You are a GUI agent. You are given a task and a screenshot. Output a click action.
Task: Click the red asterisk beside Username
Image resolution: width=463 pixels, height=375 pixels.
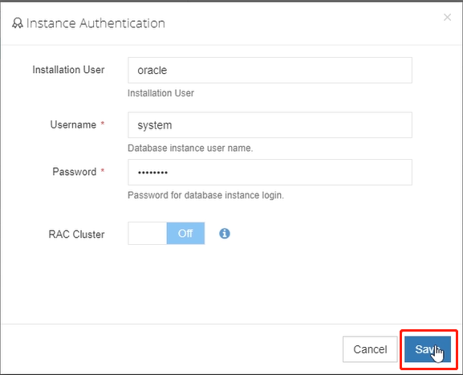[x=103, y=123]
